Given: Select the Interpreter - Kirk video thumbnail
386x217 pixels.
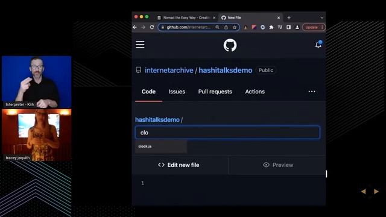Looking at the screenshot, I should [37, 82].
